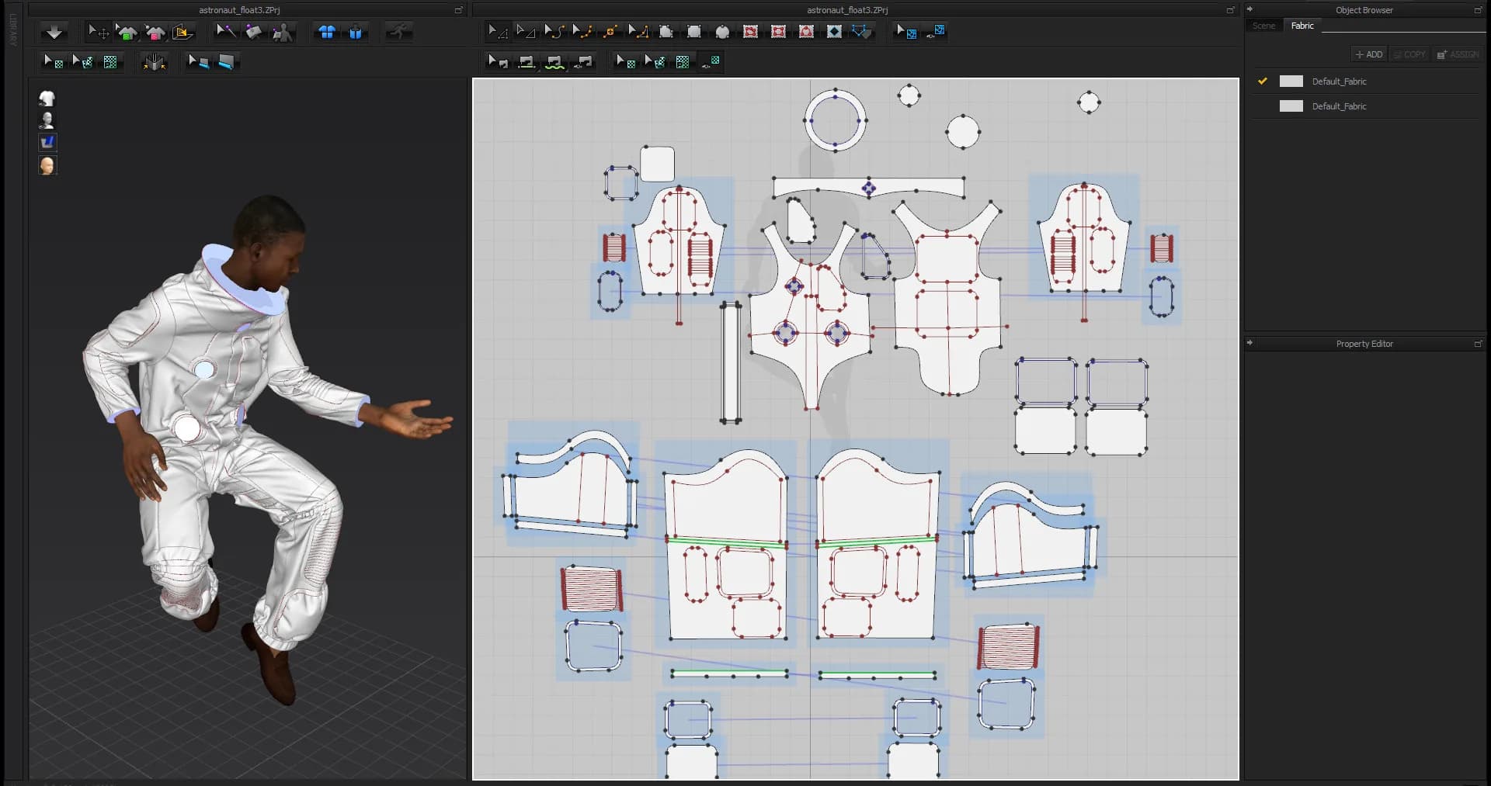Choose the Circle pattern tool

click(722, 32)
